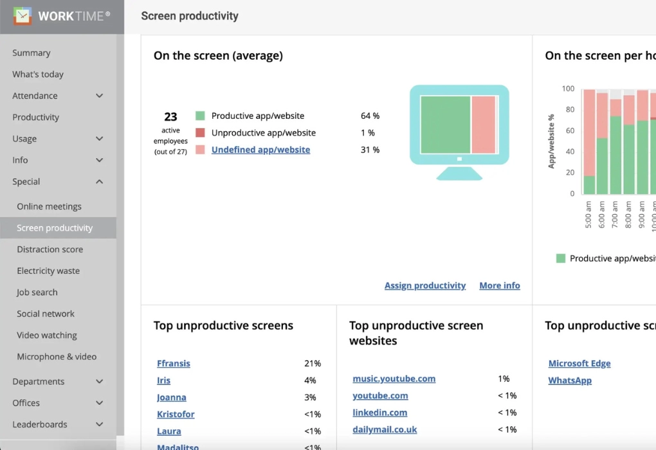Expand the Leaderboards menu chevron
The width and height of the screenshot is (656, 450).
[99, 425]
